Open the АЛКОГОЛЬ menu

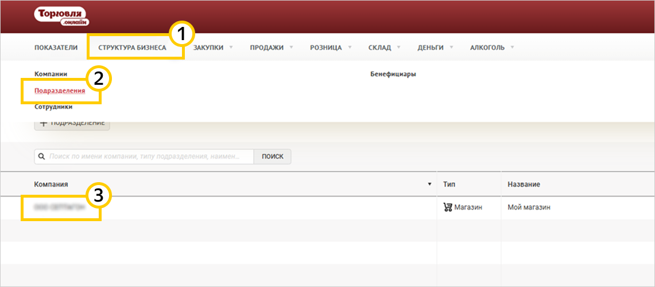pyautogui.click(x=487, y=48)
